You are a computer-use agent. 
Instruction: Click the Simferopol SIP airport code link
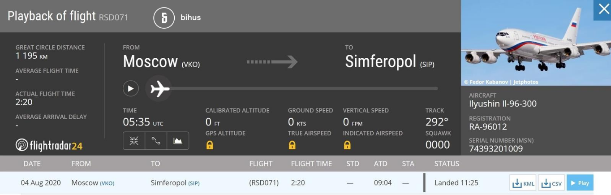tap(194, 183)
